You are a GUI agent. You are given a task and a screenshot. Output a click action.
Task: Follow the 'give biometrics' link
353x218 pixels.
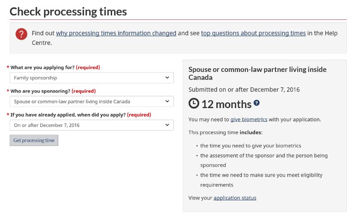249,119
